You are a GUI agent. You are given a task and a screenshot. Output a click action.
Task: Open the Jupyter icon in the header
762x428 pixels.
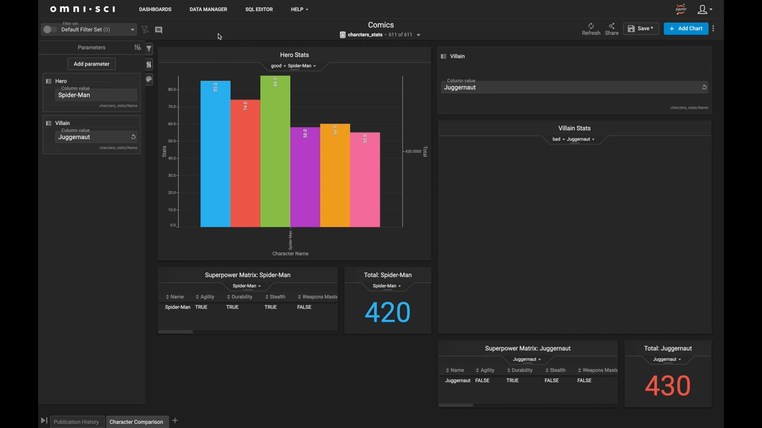pos(681,9)
